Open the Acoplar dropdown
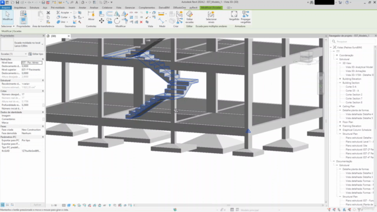This screenshot has height=212, width=377. (71, 12)
